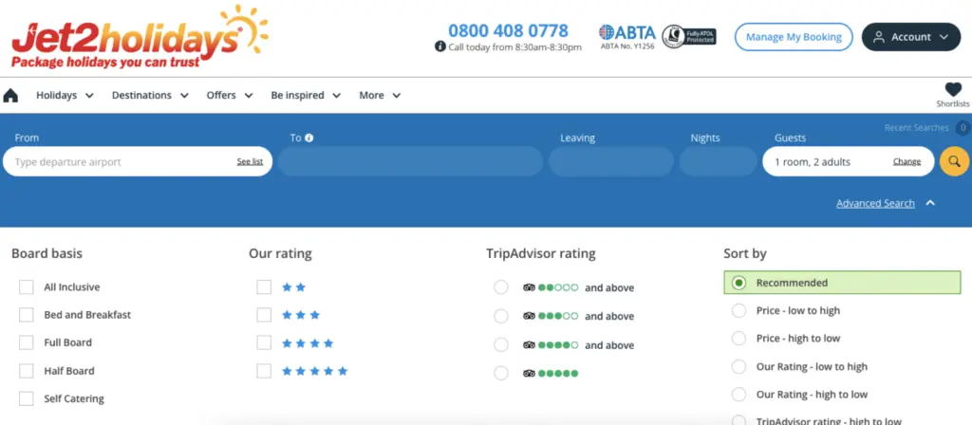The width and height of the screenshot is (972, 425).
Task: Tick the Full Board checkbox
Action: click(26, 342)
